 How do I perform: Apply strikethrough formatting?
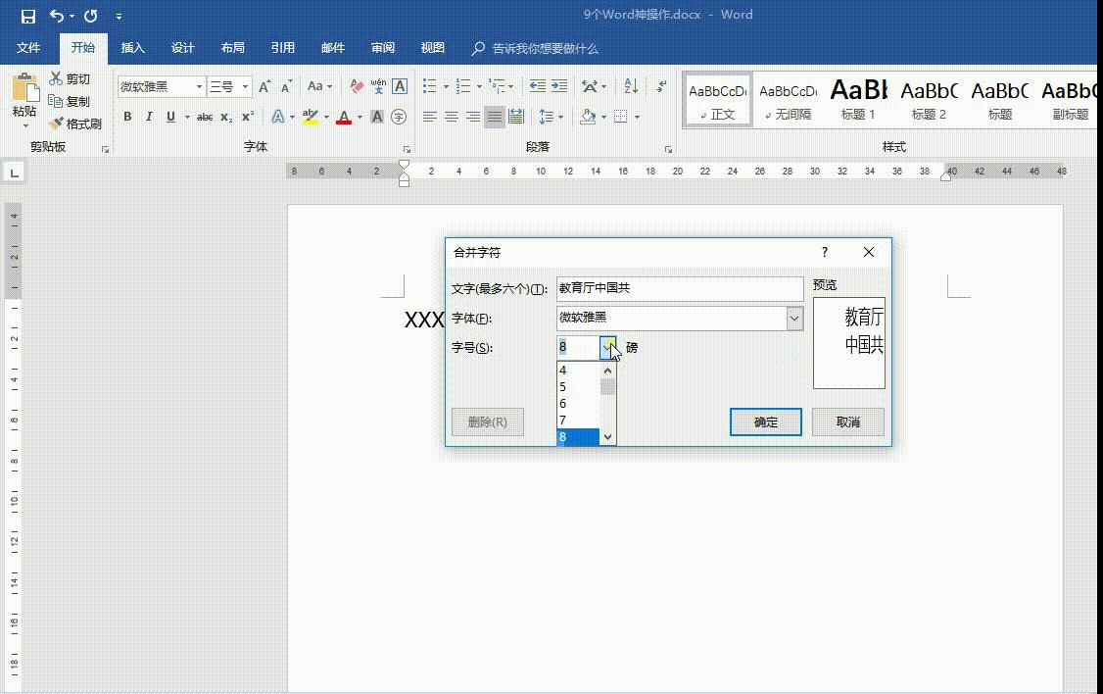tap(202, 117)
